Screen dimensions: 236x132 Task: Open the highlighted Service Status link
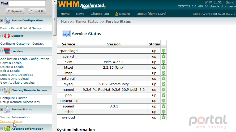[x=11, y=121]
